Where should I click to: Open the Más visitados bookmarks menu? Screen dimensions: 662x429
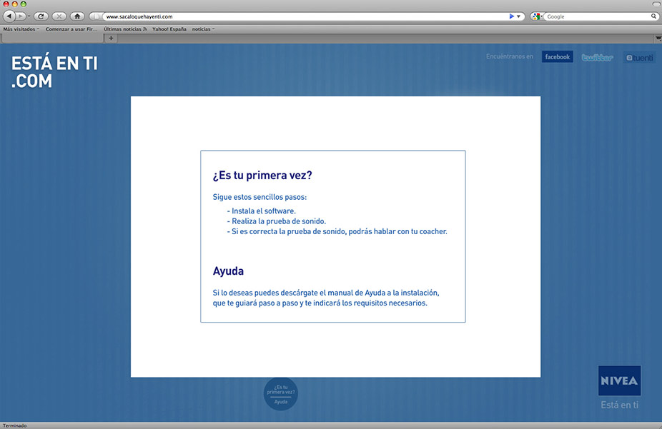[21, 29]
